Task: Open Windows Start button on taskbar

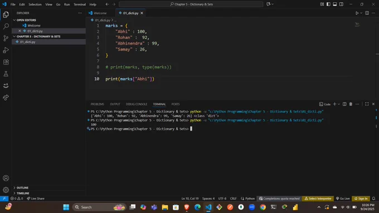Action: pyautogui.click(x=66, y=207)
